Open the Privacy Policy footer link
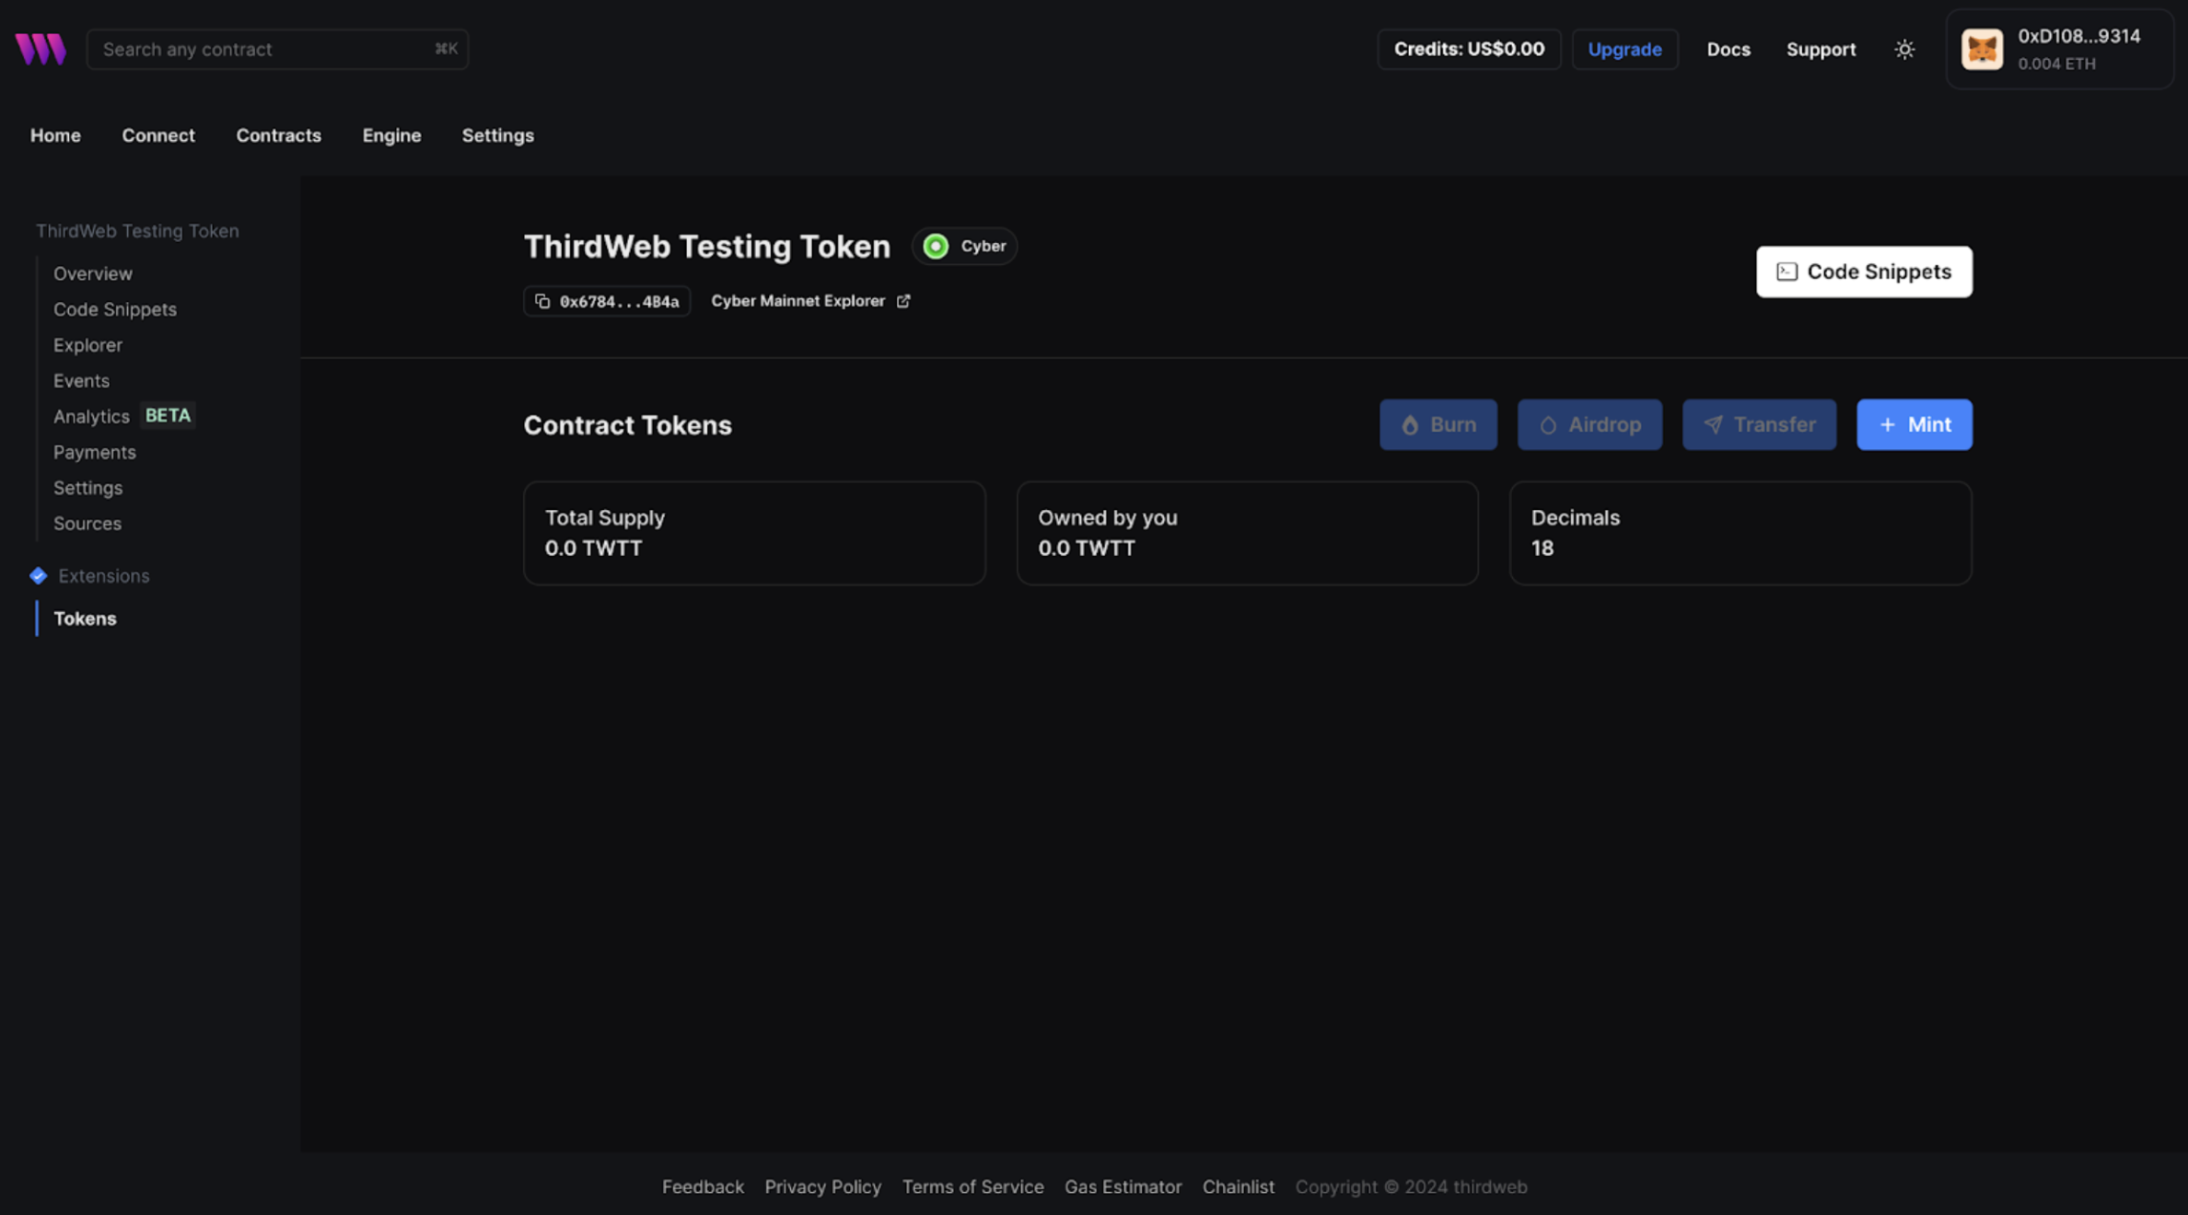Viewport: 2188px width, 1215px height. coord(822,1186)
